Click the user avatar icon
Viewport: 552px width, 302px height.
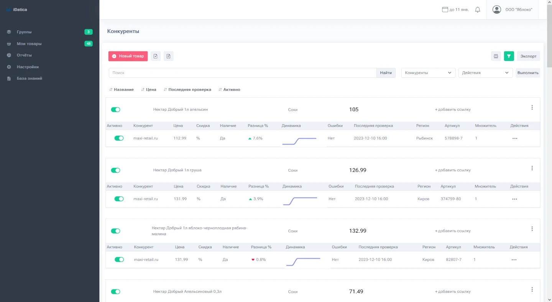[497, 10]
